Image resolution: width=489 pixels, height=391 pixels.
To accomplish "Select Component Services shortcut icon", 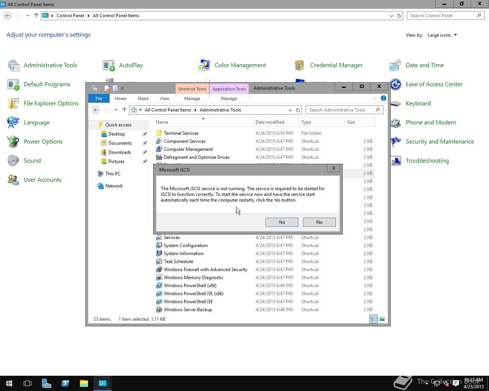I will (159, 141).
